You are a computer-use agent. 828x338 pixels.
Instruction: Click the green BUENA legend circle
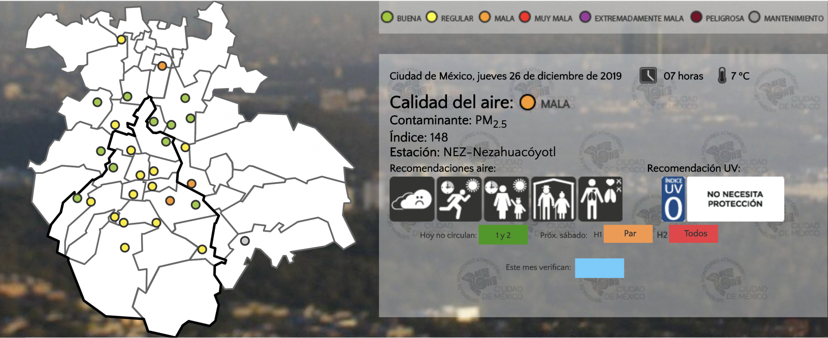[387, 17]
